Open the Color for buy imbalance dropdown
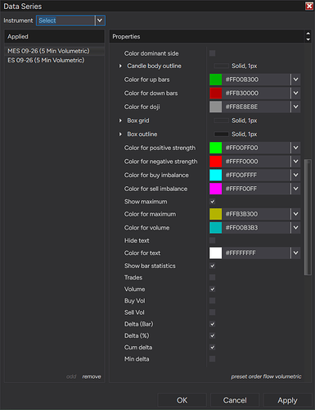 [295, 175]
